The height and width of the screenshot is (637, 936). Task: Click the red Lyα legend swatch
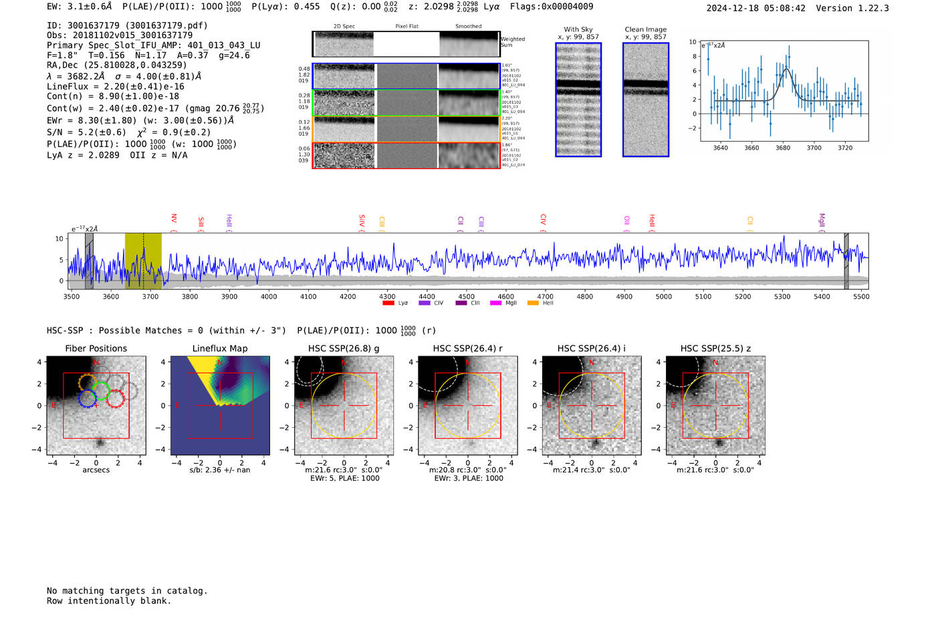point(388,303)
